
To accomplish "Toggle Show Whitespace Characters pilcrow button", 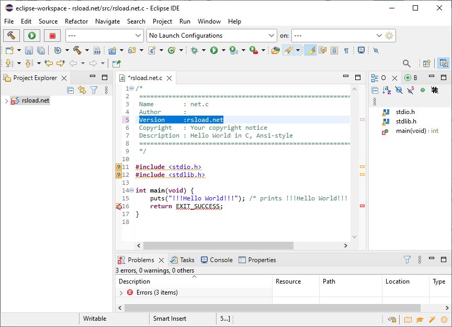I will (x=346, y=50).
